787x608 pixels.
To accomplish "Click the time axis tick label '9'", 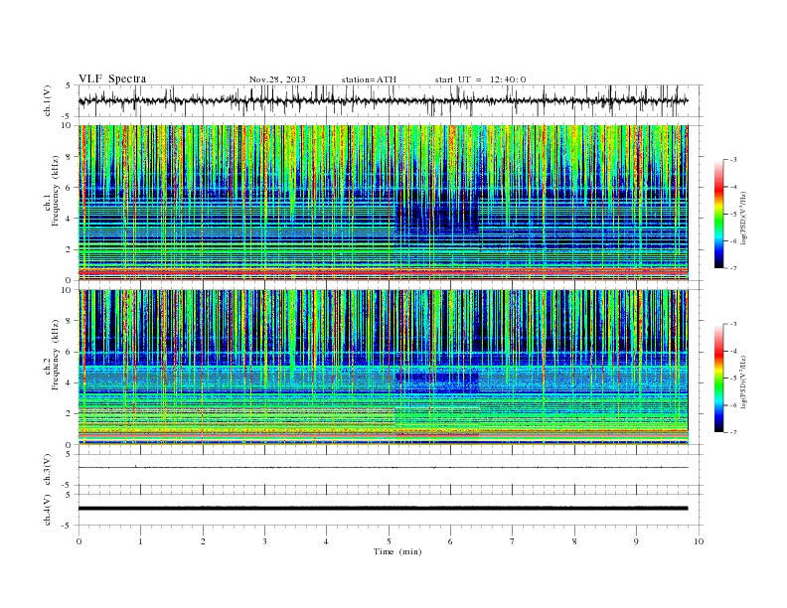I will point(636,541).
